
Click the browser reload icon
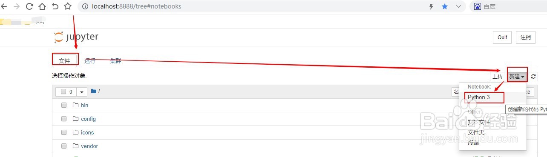(x=29, y=6)
